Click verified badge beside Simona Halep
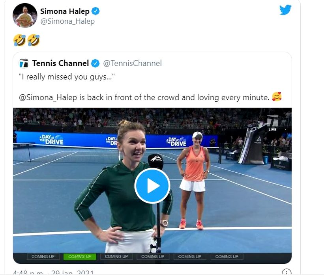The width and height of the screenshot is (324, 276). pyautogui.click(x=96, y=11)
